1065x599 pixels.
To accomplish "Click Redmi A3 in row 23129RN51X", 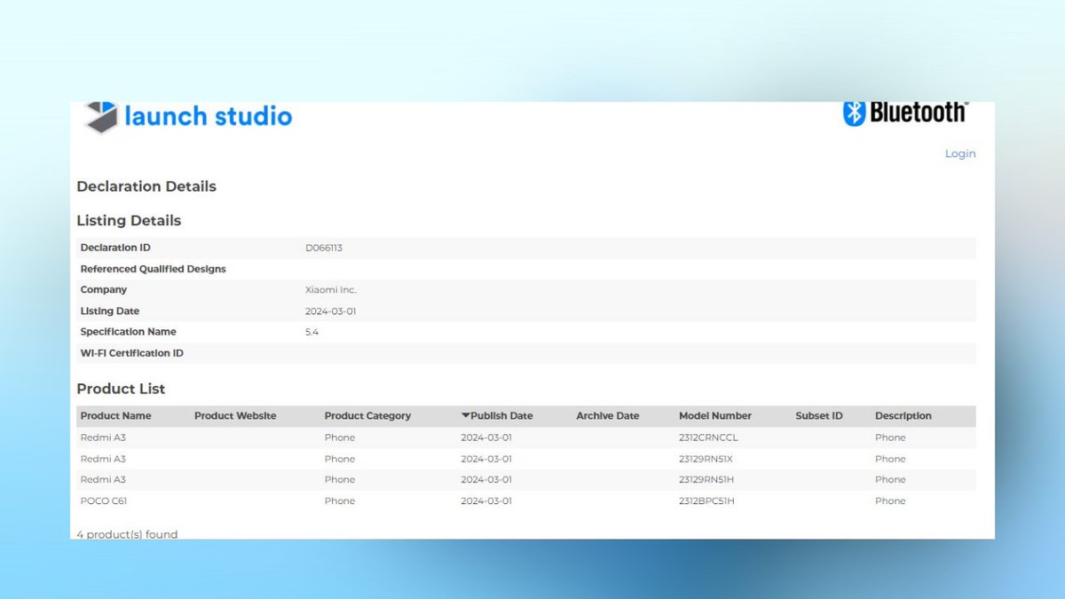I will point(103,459).
